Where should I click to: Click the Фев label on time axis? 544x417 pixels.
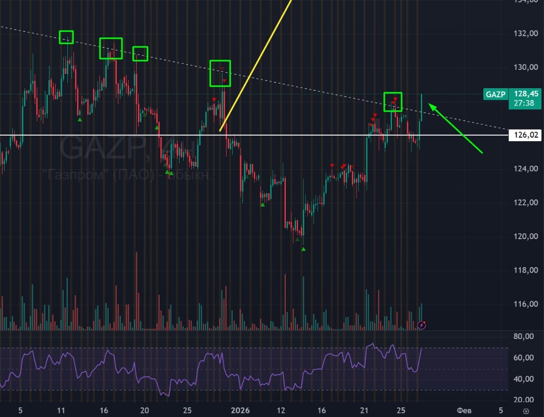(464, 410)
